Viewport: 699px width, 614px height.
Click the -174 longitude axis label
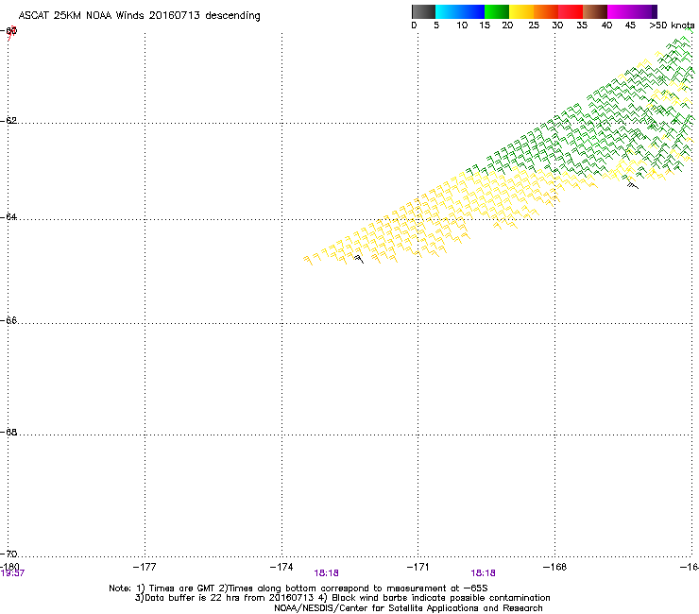tap(281, 567)
